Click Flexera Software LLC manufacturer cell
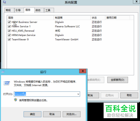This screenshot has width=140, height=121. tap(67, 26)
